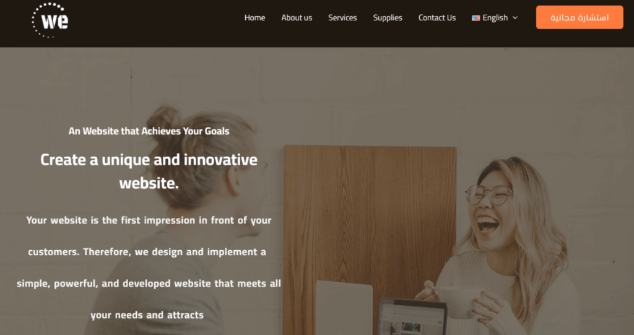Click the WE dotted-circle logo
Image resolution: width=634 pixels, height=335 pixels.
tap(50, 20)
